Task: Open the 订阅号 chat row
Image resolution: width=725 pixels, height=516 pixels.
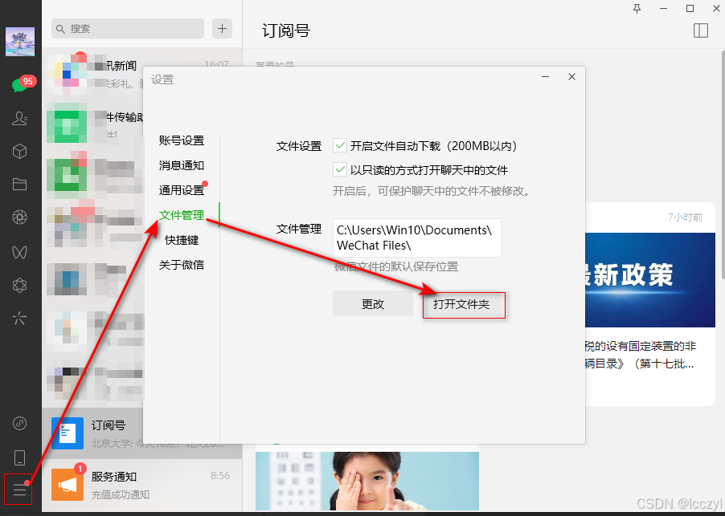Action: (x=142, y=433)
